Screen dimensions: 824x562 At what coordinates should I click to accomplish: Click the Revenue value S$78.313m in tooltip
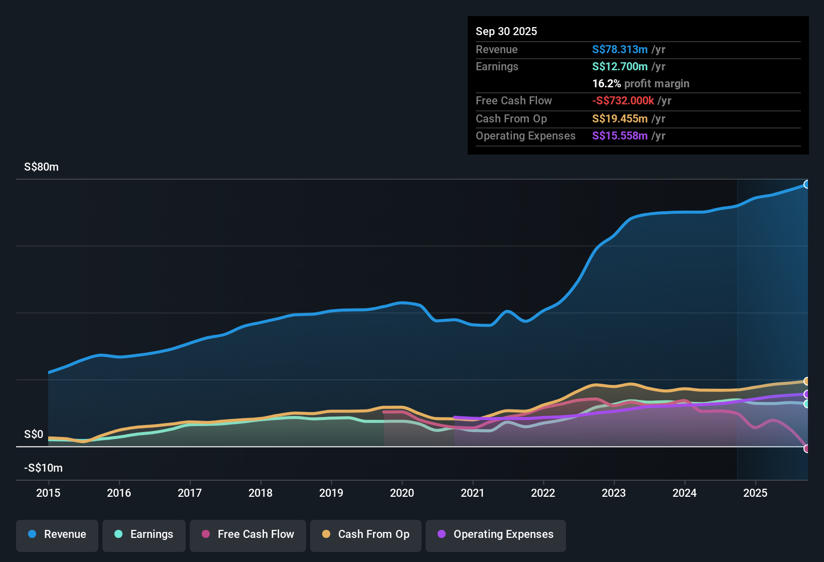click(620, 49)
